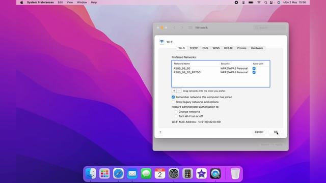Open the Hardware tab
The height and width of the screenshot is (183, 326).
257,48
